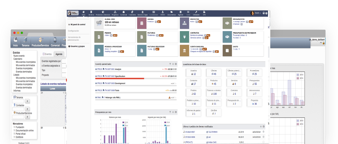
Task: Click the Contratos plug tile icon
Action: click(x=184, y=37)
